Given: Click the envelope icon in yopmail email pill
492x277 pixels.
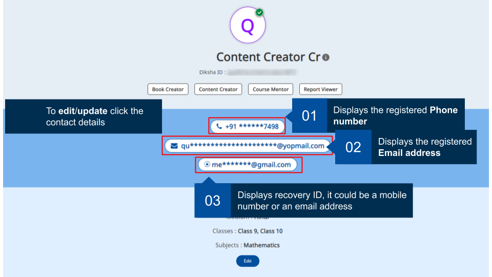Looking at the screenshot, I should point(174,146).
